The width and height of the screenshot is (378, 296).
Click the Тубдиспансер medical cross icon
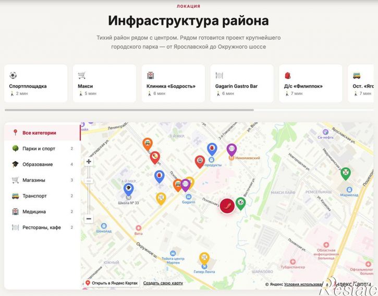(x=292, y=262)
